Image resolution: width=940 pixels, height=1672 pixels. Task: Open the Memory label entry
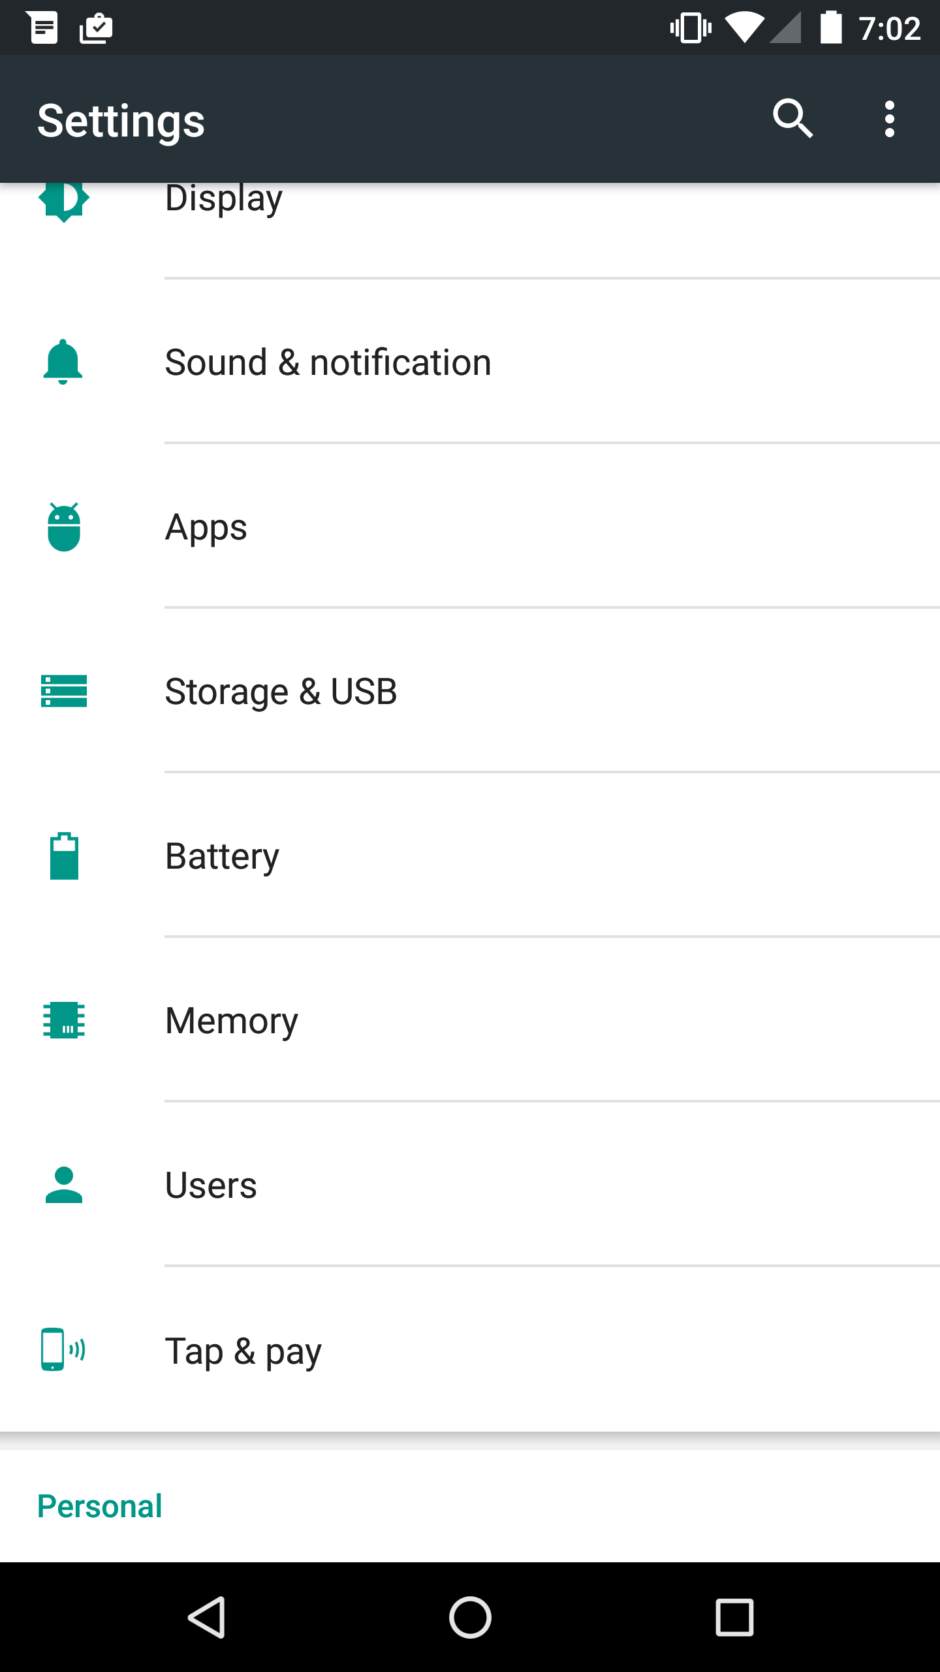tap(231, 1021)
